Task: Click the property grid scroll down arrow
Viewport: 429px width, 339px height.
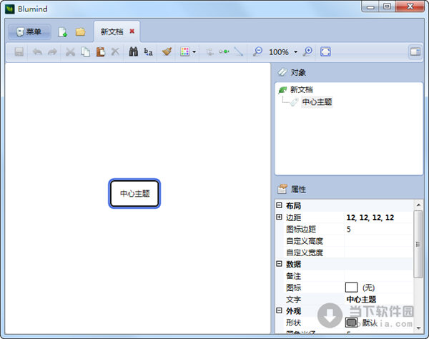Action: coord(418,328)
